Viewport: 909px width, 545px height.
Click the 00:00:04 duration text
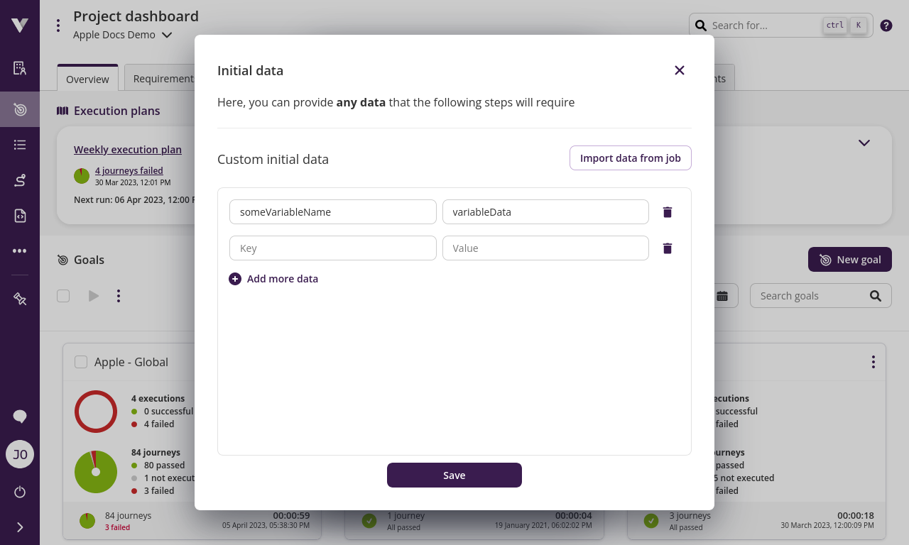point(573,516)
